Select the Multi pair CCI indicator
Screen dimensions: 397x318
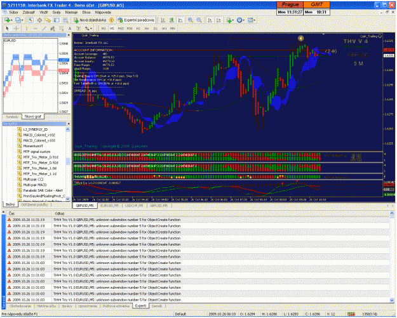[30, 179]
